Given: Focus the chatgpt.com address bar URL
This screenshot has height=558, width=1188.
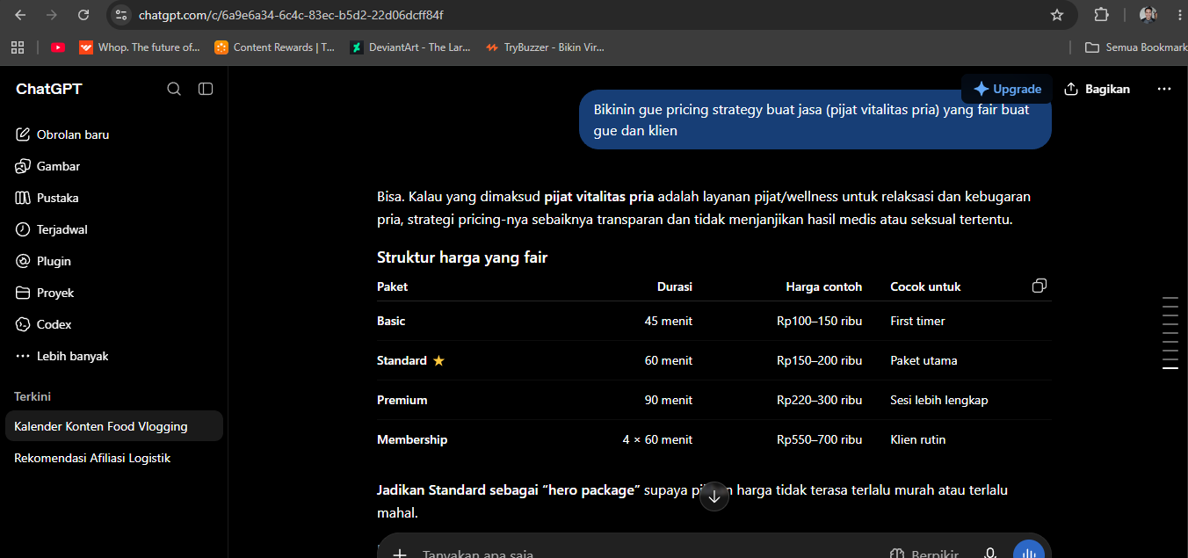Looking at the screenshot, I should (x=291, y=15).
